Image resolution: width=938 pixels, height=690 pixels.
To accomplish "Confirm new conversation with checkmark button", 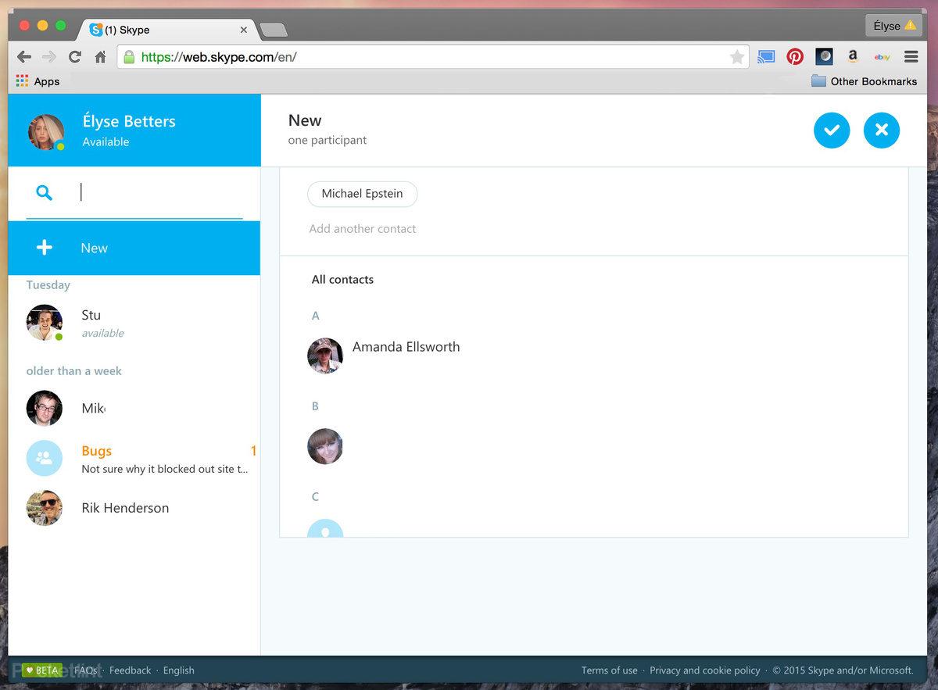I will pos(831,130).
